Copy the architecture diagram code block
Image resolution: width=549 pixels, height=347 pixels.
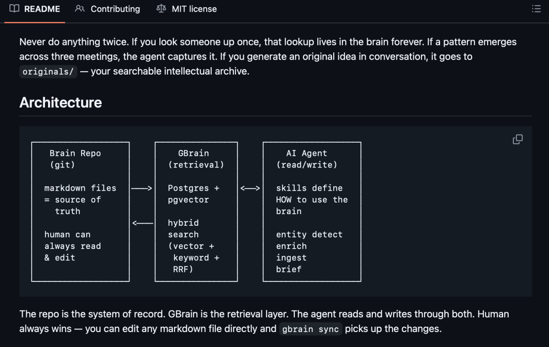tap(518, 139)
